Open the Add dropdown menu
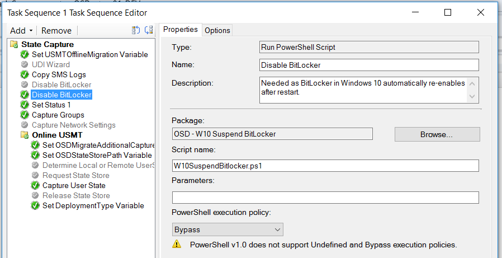 (21, 31)
